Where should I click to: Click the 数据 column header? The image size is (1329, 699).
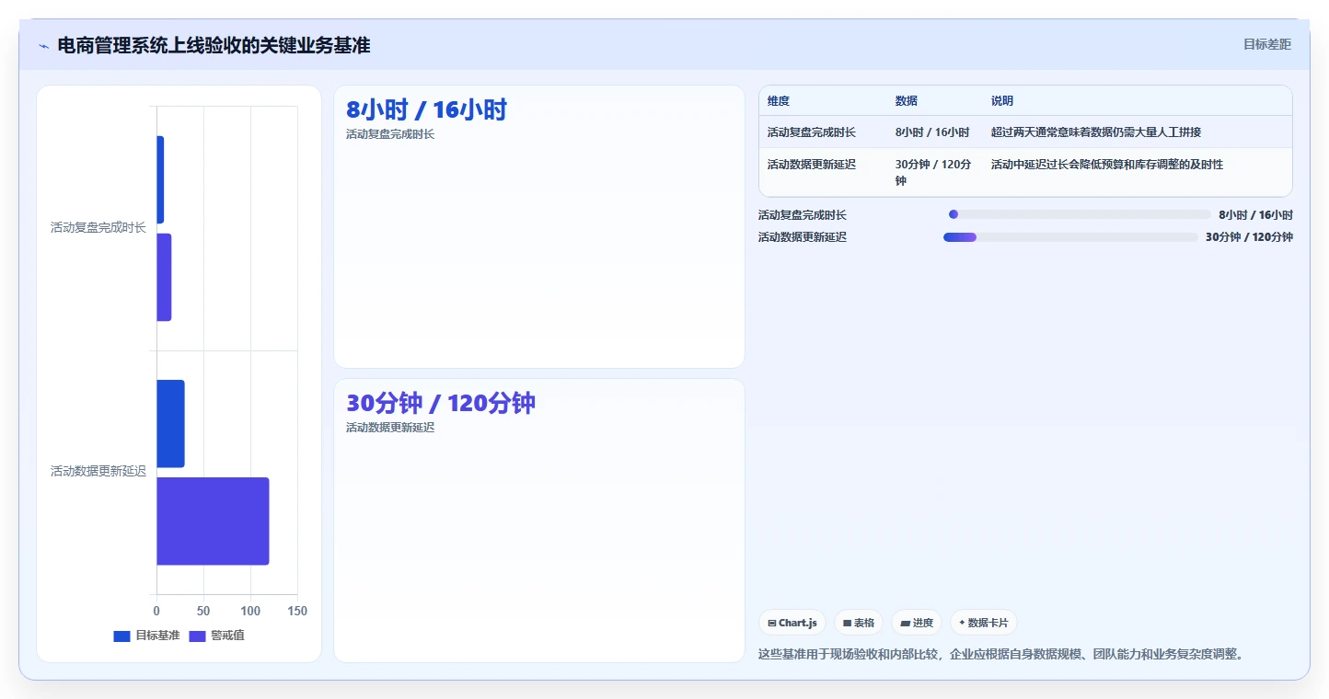pos(907,101)
